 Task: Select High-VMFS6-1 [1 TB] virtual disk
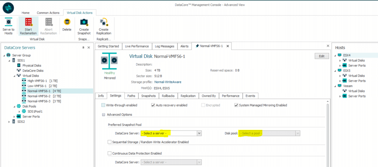(x=42, y=81)
